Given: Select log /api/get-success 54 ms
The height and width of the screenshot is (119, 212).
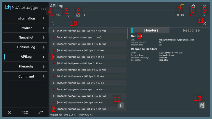Looking at the screenshot, I should point(88,57).
